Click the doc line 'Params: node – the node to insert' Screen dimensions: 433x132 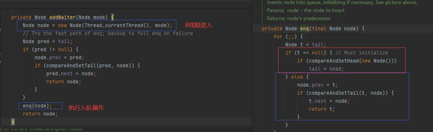[306, 11]
